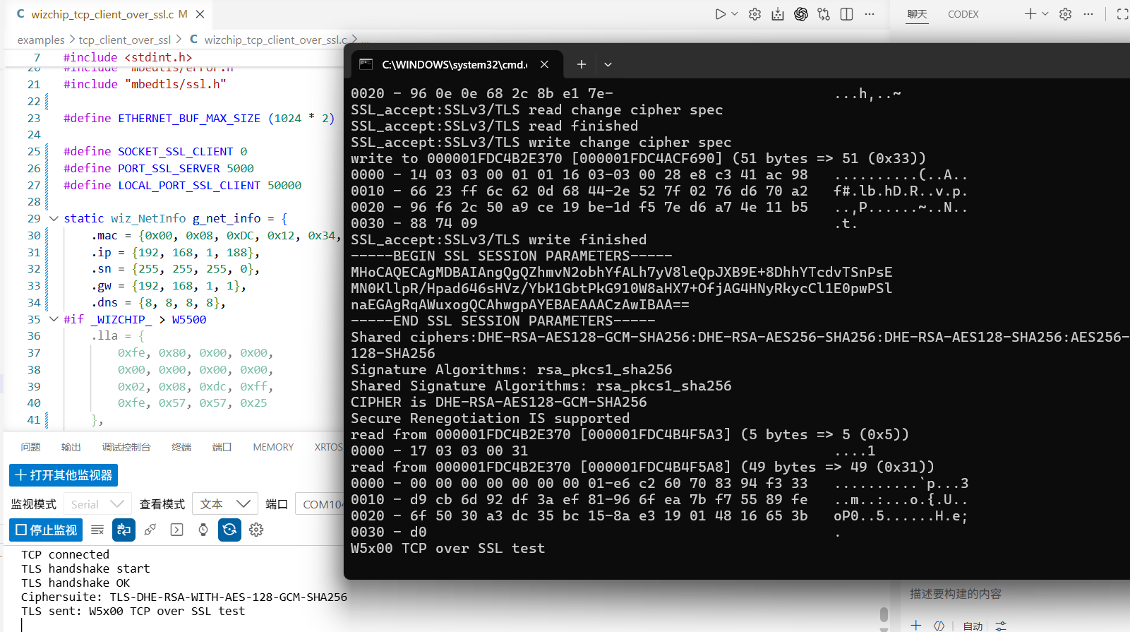The height and width of the screenshot is (632, 1130).
Task: Click the tcp_client_over_ssl breadcrumb folder
Action: point(125,40)
